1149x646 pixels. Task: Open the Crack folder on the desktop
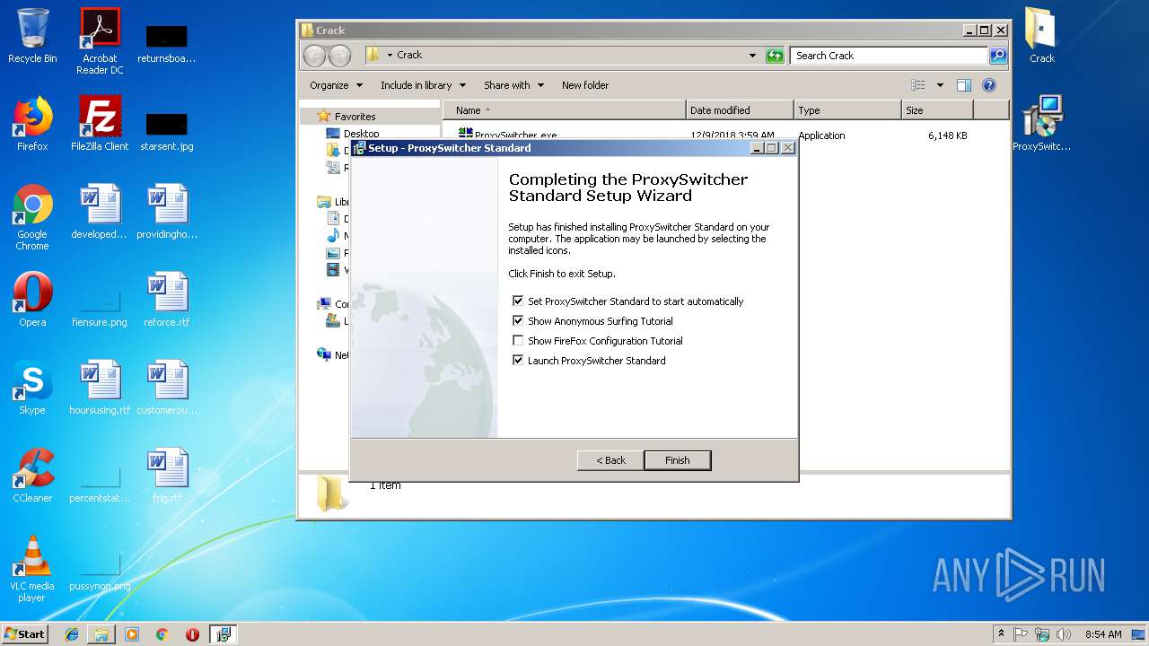coord(1041,36)
